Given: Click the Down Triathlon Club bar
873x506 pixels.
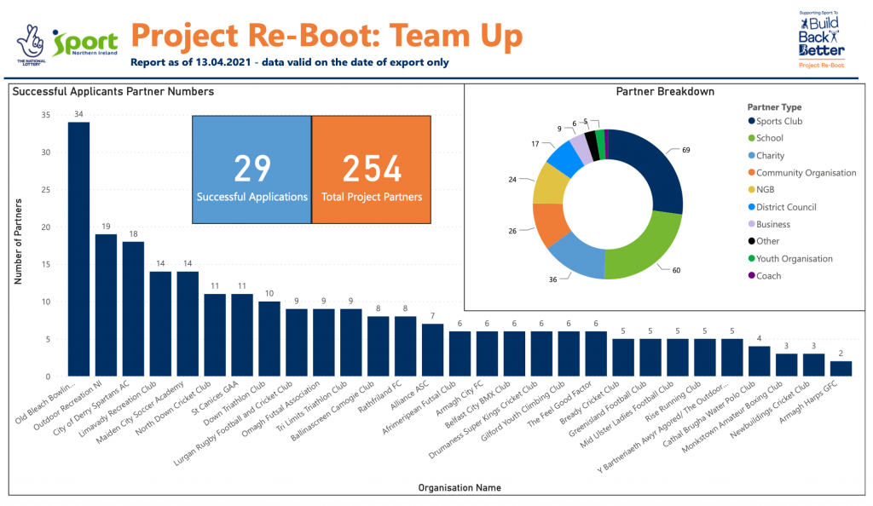Looking at the screenshot, I should (269, 339).
